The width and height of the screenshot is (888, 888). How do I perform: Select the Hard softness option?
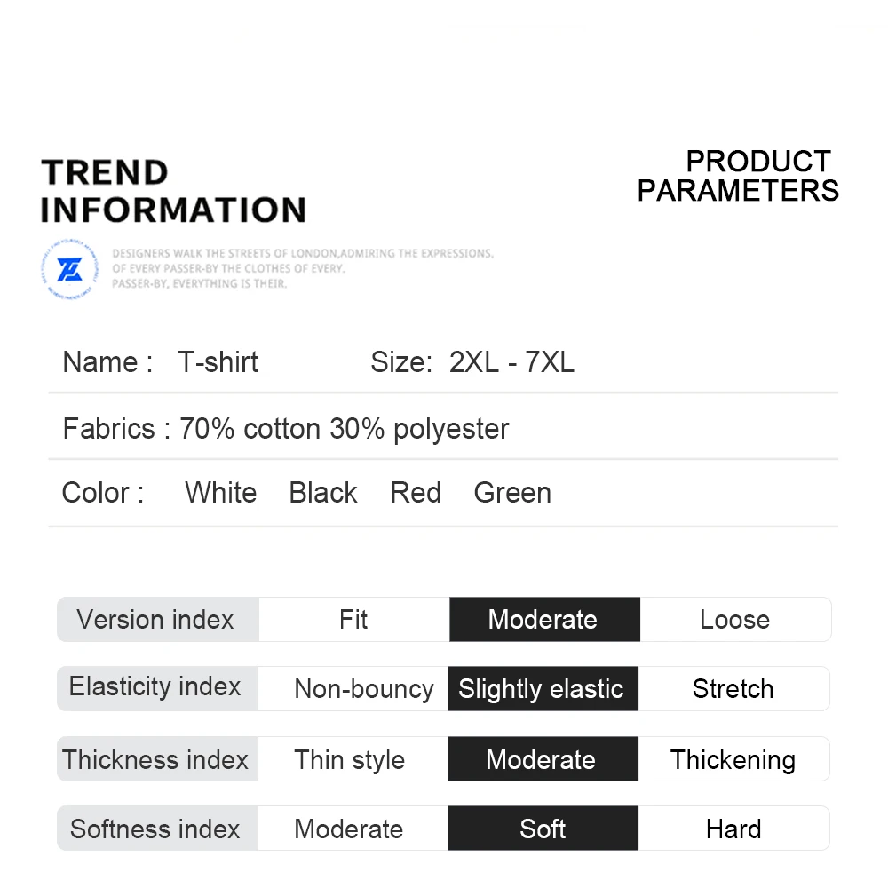[x=733, y=829]
